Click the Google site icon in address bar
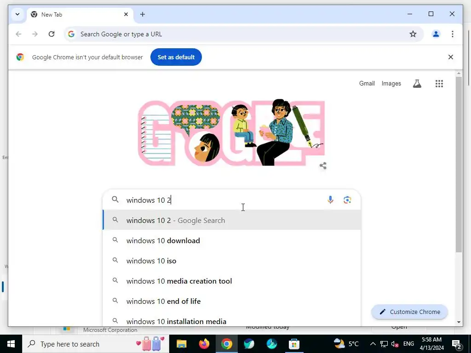Screen dimensions: 471x353 coord(71,34)
